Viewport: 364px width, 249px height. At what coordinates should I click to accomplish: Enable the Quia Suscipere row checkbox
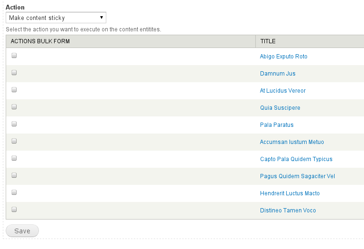coord(14,107)
